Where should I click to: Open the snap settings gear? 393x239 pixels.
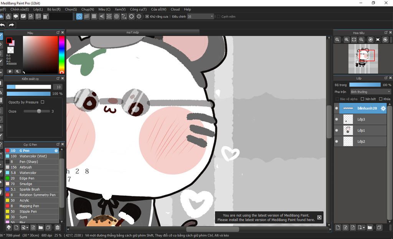click(139, 16)
